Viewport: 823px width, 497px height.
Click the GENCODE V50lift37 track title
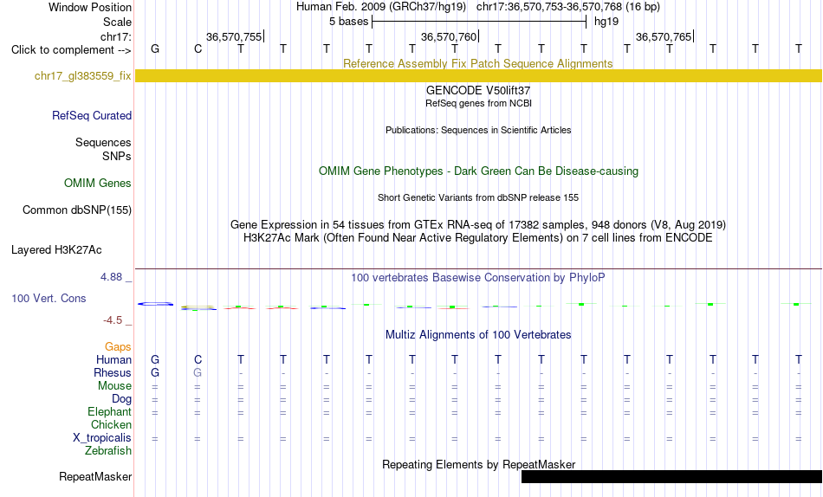(x=478, y=90)
